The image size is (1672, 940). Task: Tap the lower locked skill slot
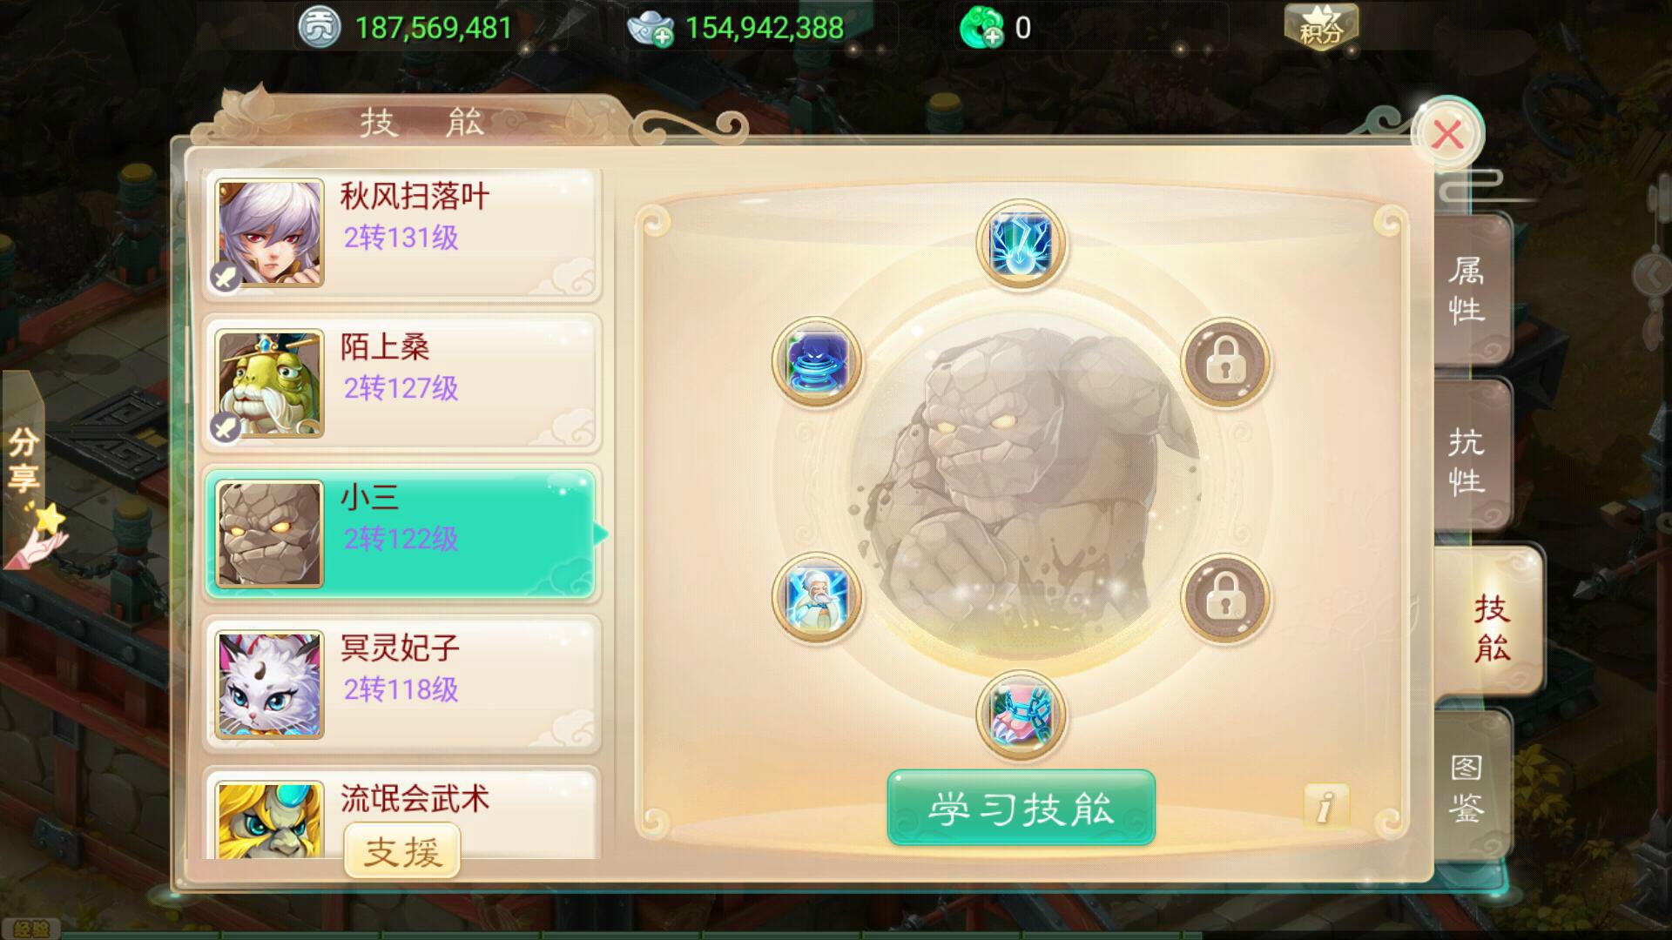click(x=1225, y=598)
